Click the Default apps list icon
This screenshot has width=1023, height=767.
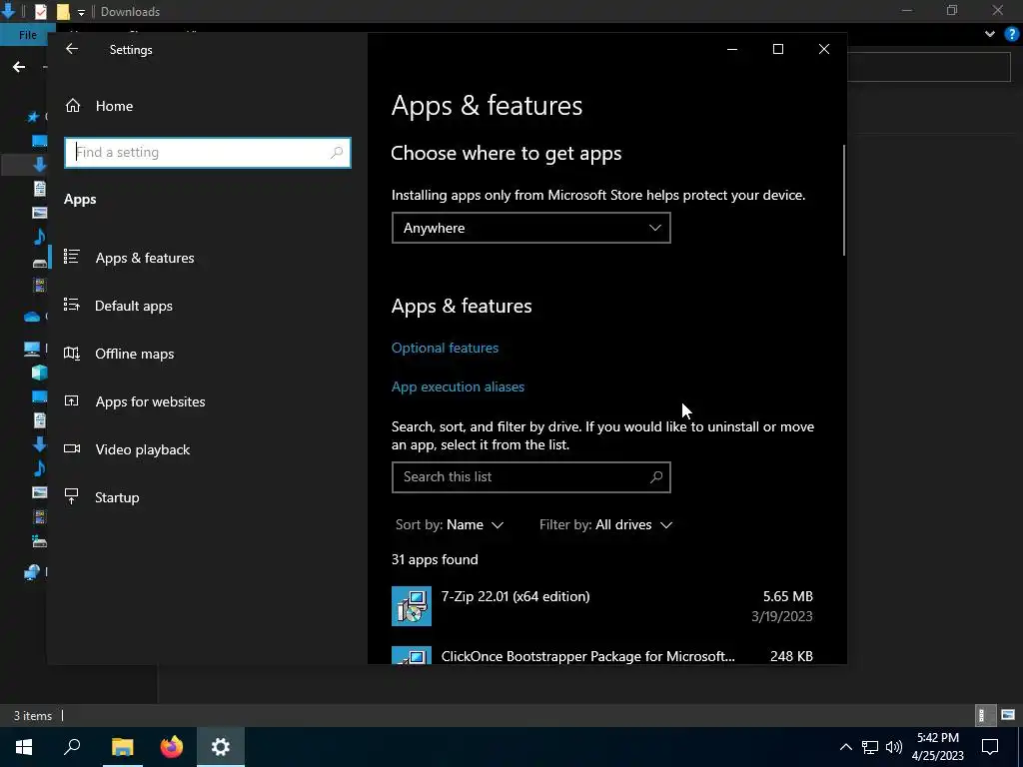pyautogui.click(x=72, y=305)
